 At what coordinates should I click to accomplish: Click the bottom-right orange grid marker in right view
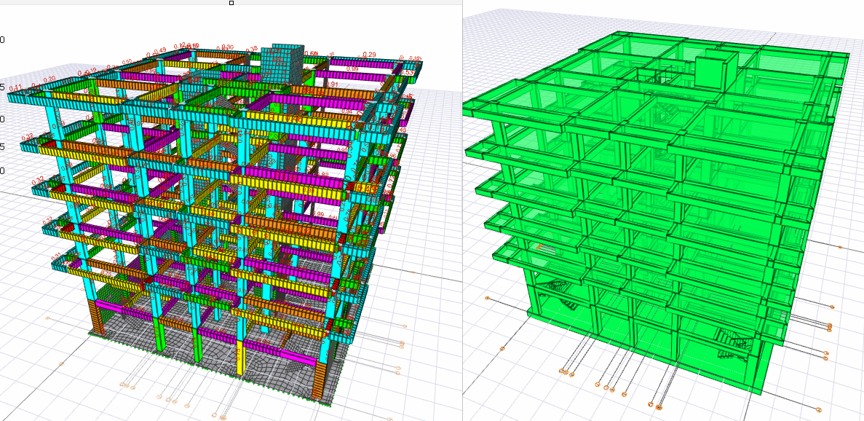819,409
